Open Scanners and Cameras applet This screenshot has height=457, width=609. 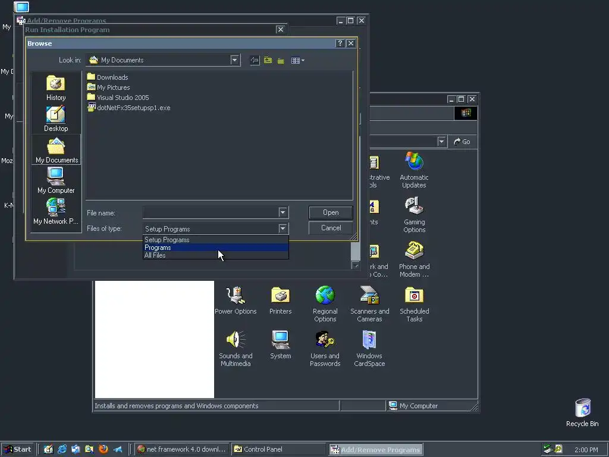[369, 304]
